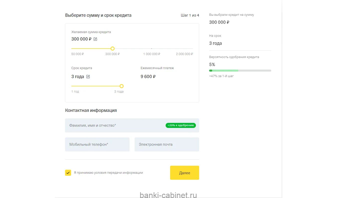
Task: Click Я принимаю условия передачи информации text
Action: click(x=108, y=173)
